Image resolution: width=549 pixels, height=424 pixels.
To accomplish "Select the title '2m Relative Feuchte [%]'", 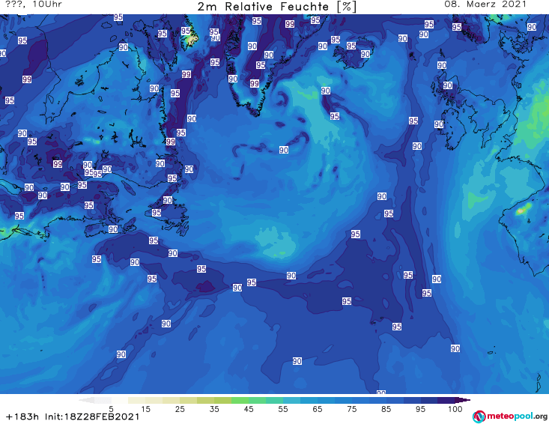I will click(x=276, y=7).
